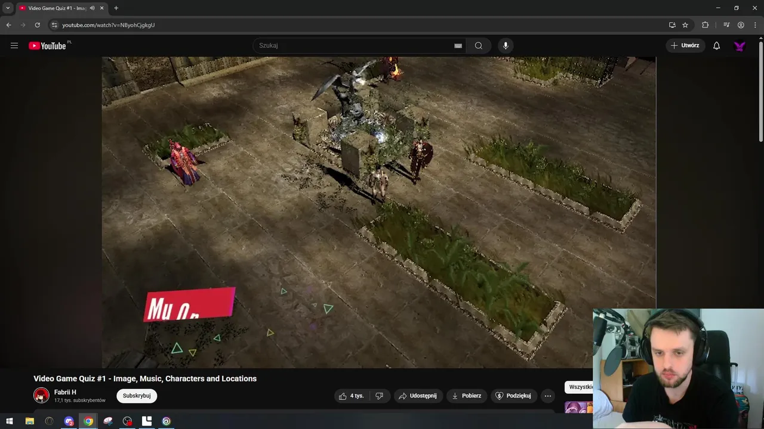Open the video title text
Screen dimensions: 764x429
click(x=145, y=378)
